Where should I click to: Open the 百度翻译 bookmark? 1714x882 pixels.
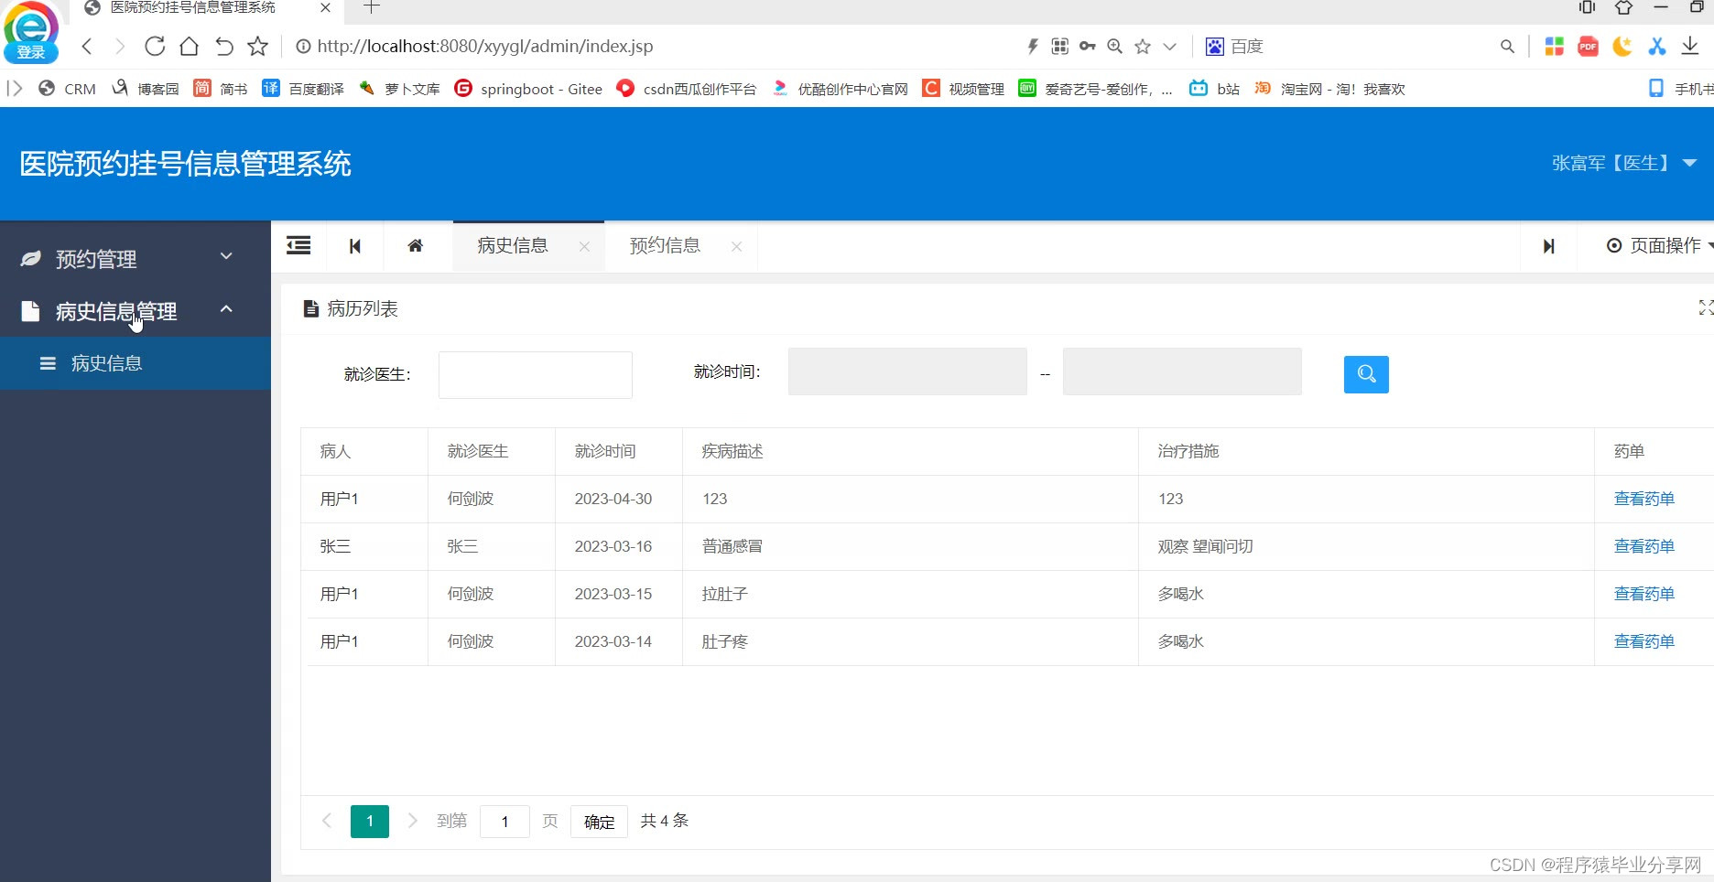tap(303, 89)
